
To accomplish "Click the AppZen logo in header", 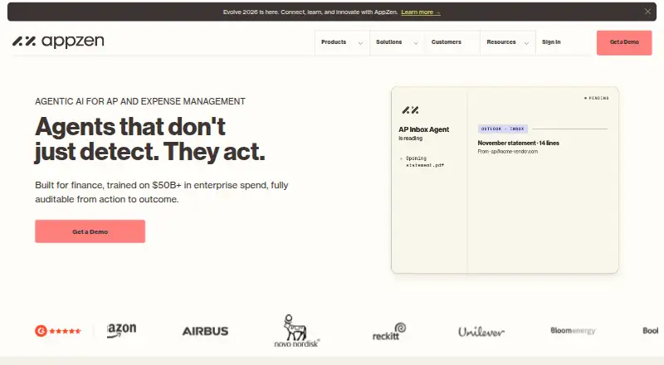I will click(58, 41).
